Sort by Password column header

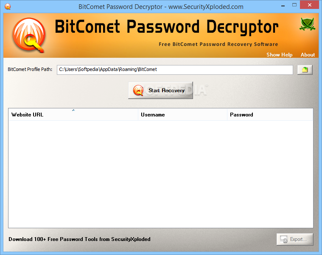[x=270, y=115]
